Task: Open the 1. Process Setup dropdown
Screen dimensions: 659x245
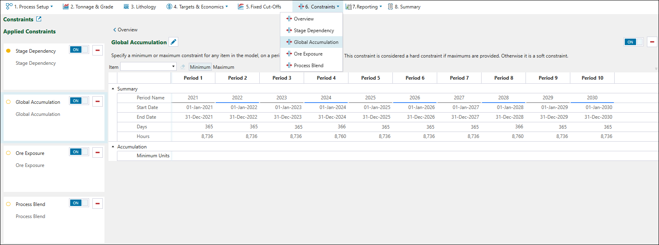Action: (29, 7)
